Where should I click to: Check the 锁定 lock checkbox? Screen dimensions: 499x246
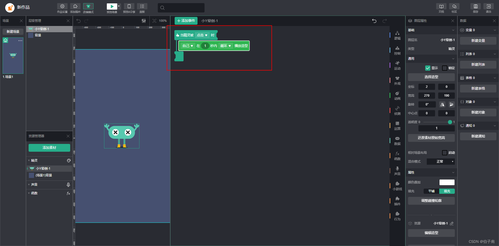[x=445, y=68]
